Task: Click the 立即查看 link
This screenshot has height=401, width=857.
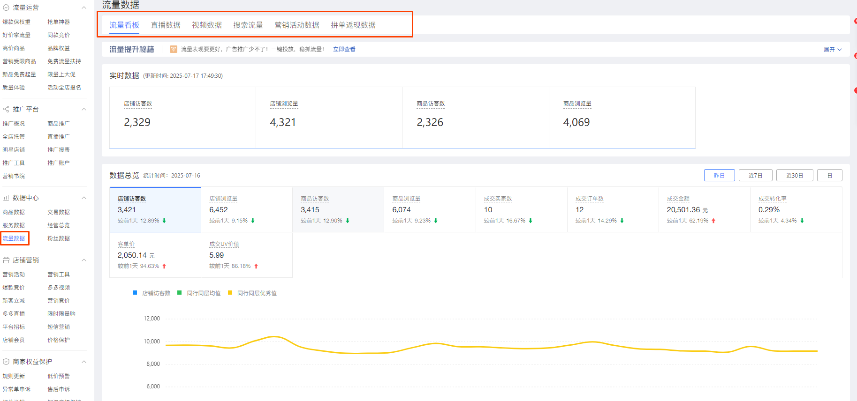Action: (344, 49)
